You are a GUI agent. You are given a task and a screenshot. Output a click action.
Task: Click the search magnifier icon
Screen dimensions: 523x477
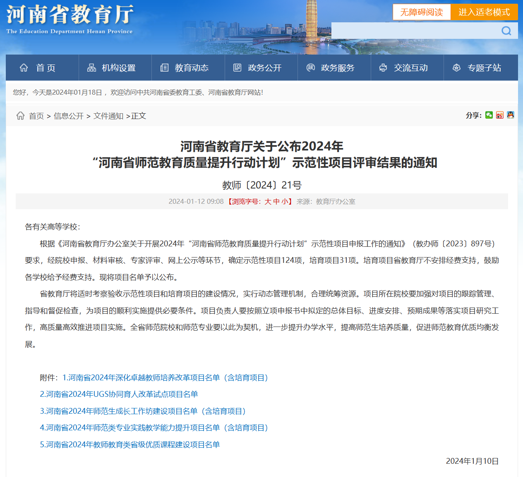[506, 31]
